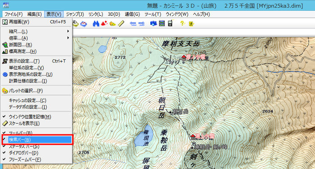Viewport: 315px width, 169px height.
Task: Click the yellow question mark help icon
Action: click(182, 23)
